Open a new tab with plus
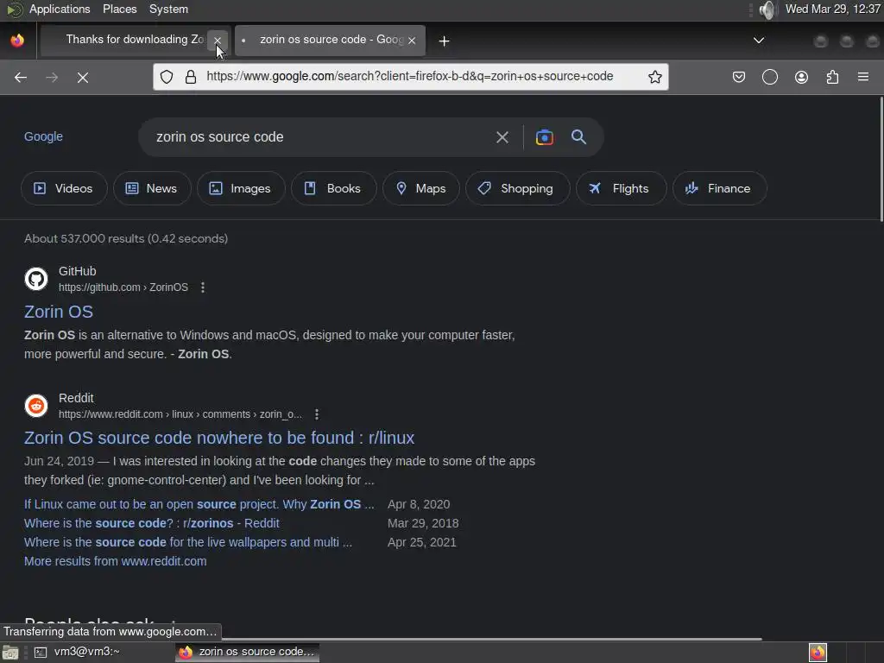This screenshot has width=884, height=663. tap(445, 41)
